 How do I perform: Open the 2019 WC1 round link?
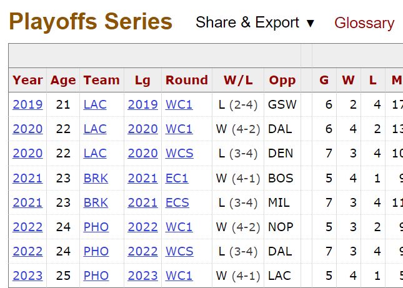coord(179,104)
